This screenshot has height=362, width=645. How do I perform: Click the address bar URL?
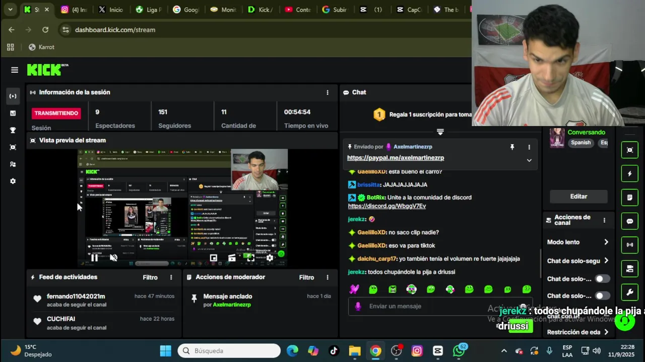pos(115,30)
